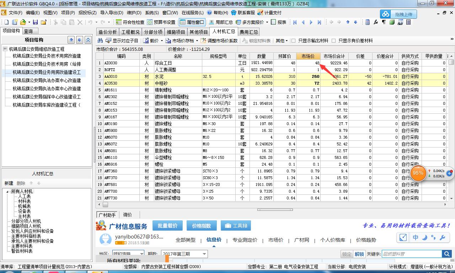Click the horizontal scrollbar thumb under table

pyautogui.click(x=106, y=204)
